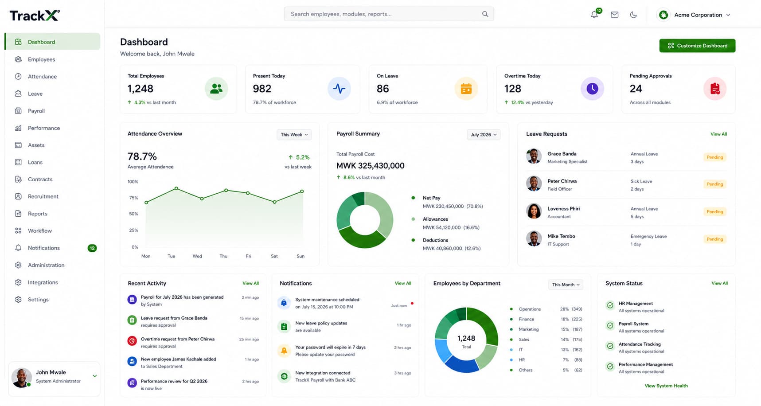
Task: Open Recruitment in sidebar
Action: (52, 196)
